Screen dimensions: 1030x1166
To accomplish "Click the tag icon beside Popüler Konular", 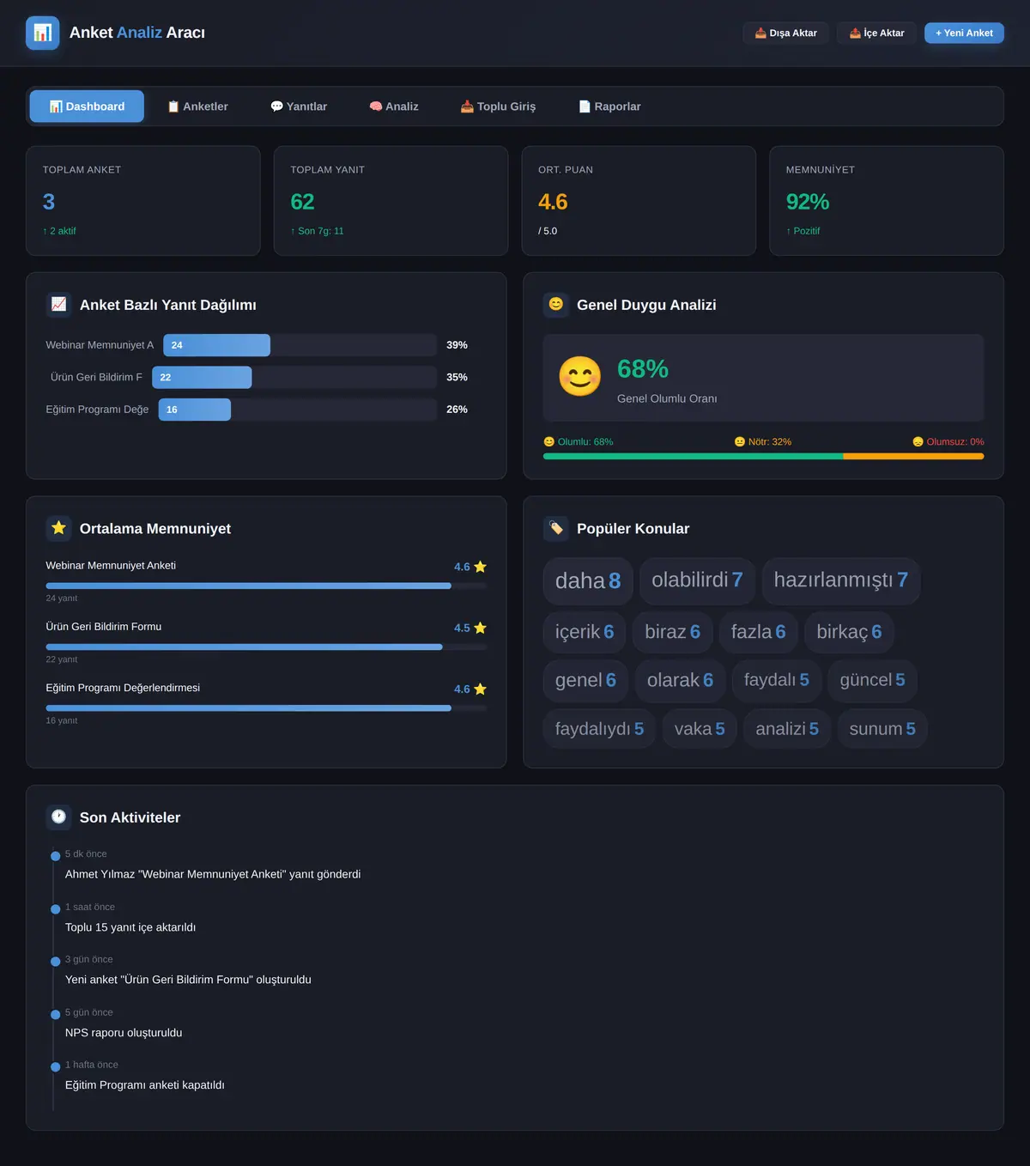I will [x=556, y=528].
